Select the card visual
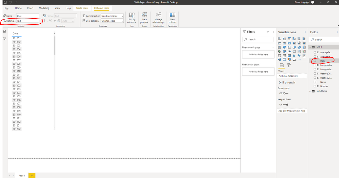The width and height of the screenshot is (339, 178). pyautogui.click(x=294, y=51)
